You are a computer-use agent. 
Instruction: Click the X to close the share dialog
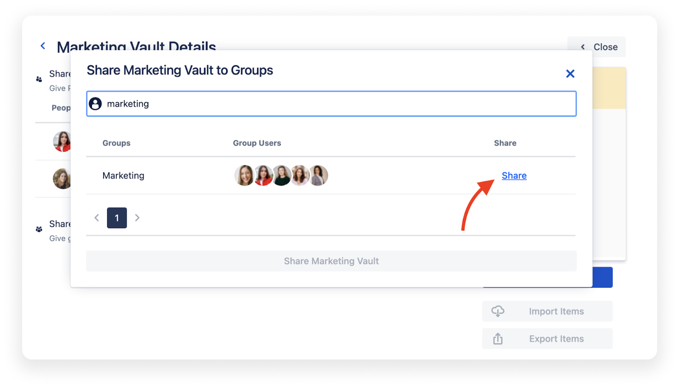570,73
